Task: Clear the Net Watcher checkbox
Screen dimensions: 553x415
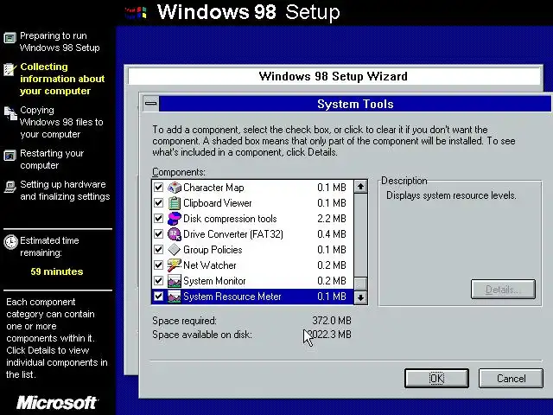Action: click(159, 265)
